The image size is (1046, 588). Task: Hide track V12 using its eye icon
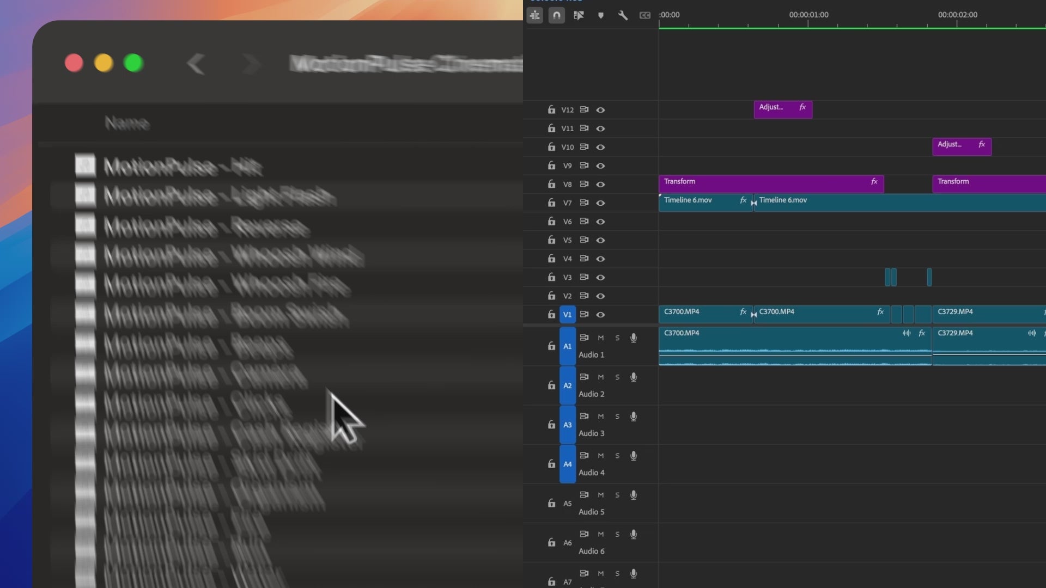point(600,110)
